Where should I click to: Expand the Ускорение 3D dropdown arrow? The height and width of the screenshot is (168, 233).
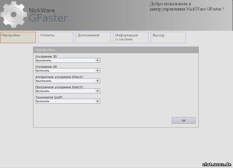[x=98, y=60]
